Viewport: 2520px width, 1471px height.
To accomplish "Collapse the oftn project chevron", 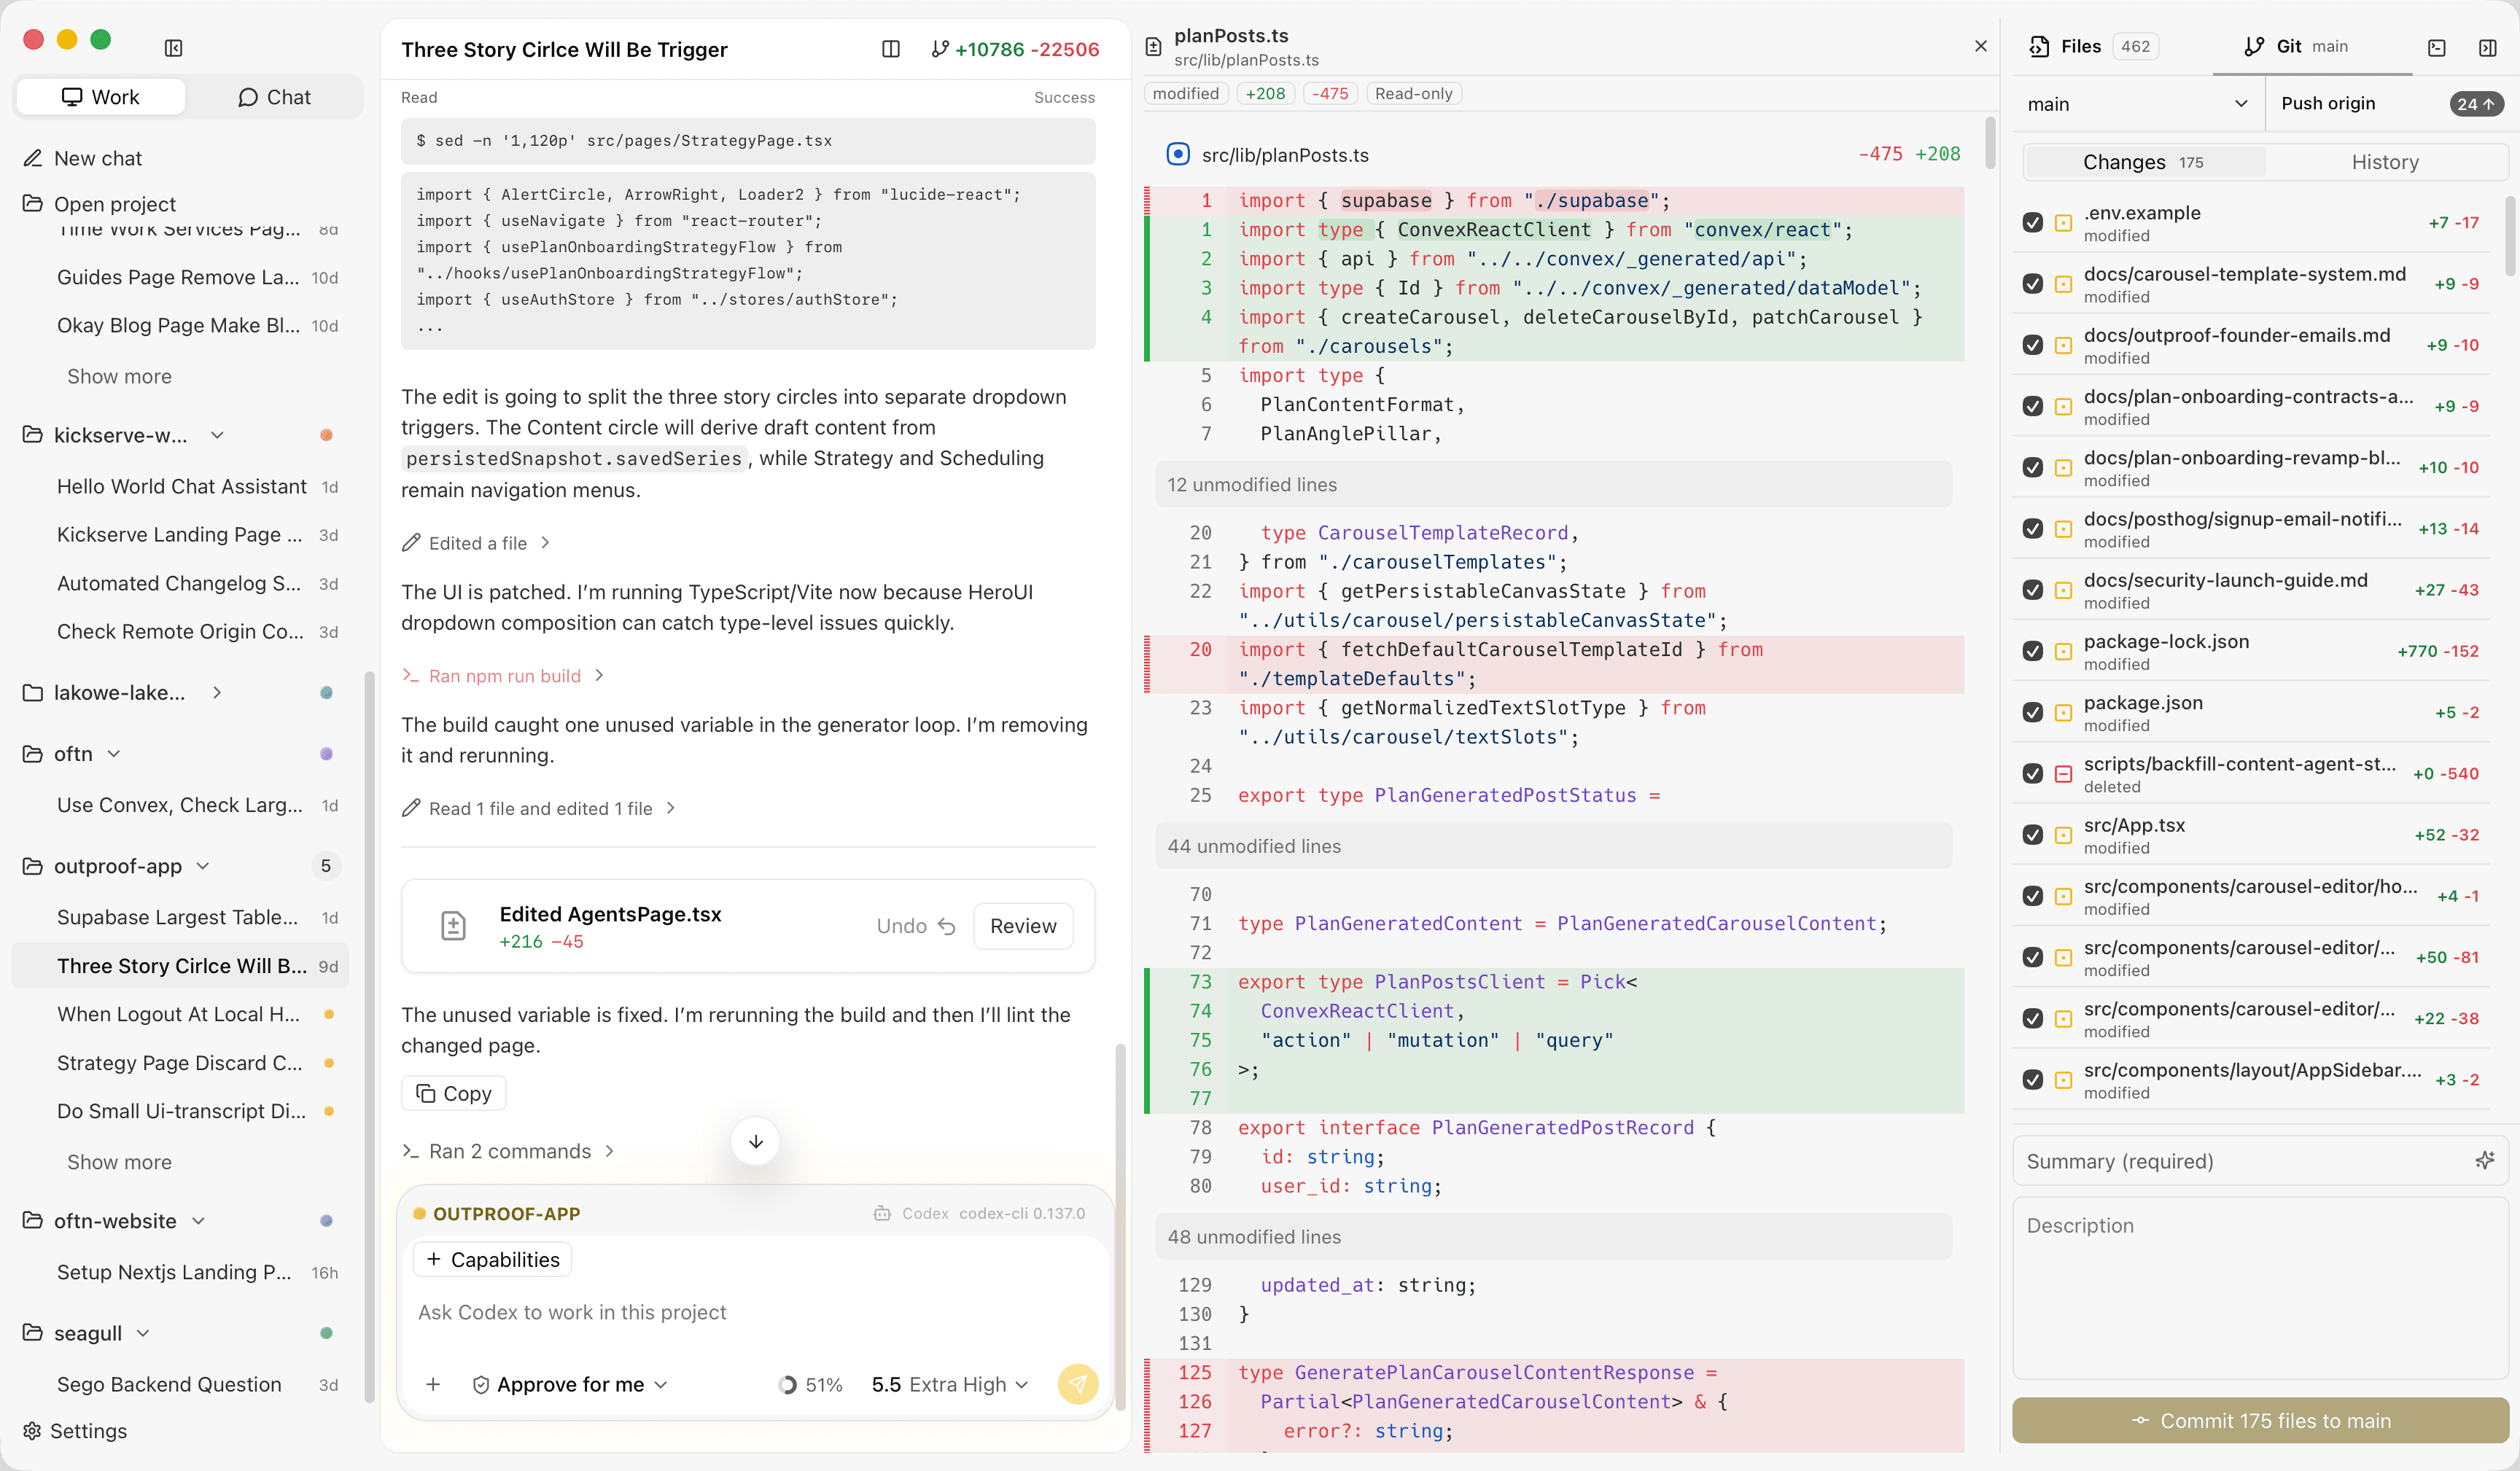I will pyautogui.click(x=114, y=753).
